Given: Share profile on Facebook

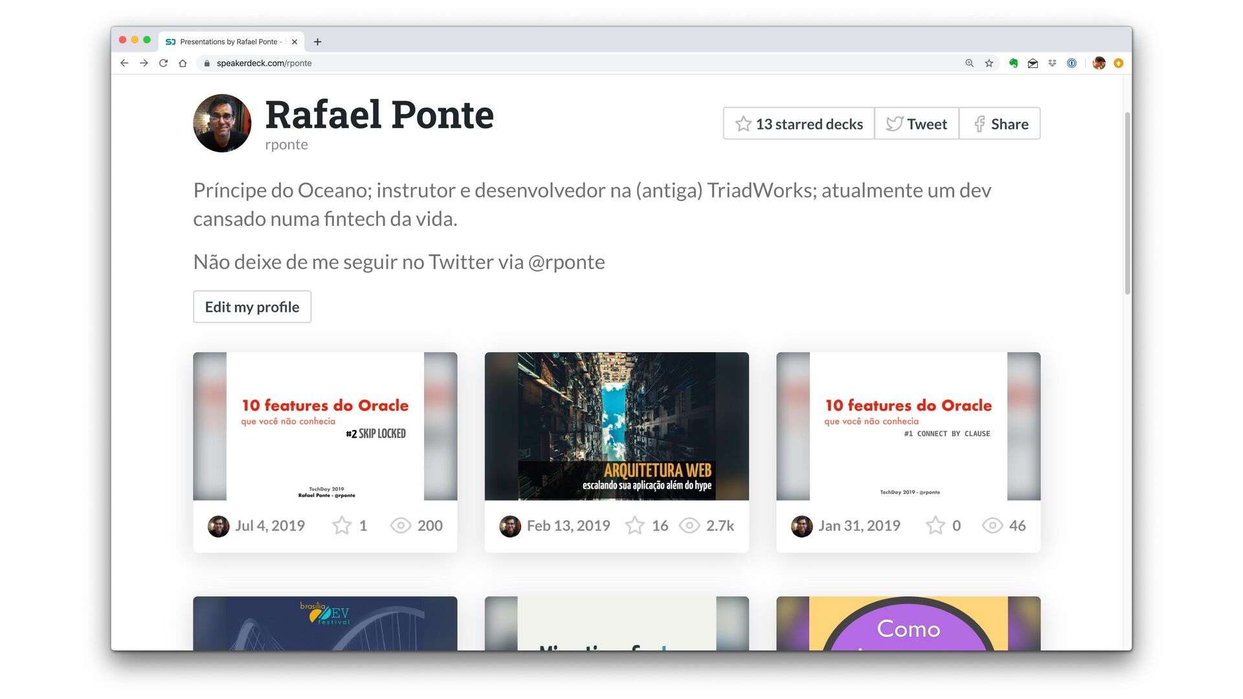Looking at the screenshot, I should point(1000,124).
